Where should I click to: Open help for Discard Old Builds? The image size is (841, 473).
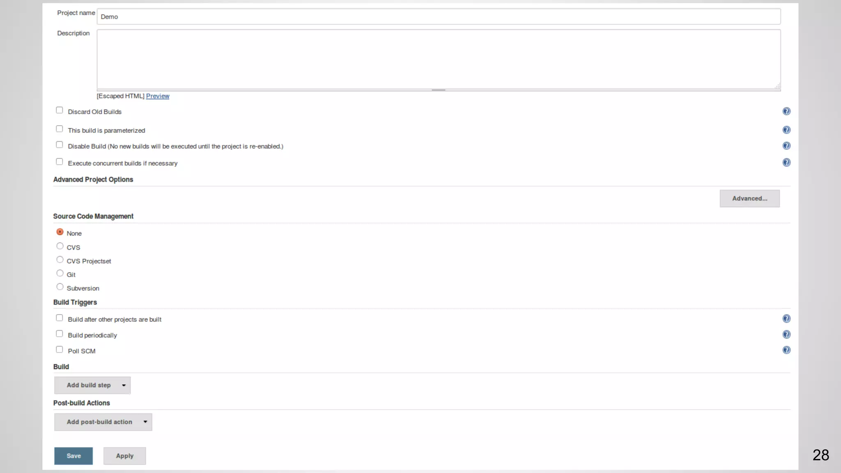(786, 111)
